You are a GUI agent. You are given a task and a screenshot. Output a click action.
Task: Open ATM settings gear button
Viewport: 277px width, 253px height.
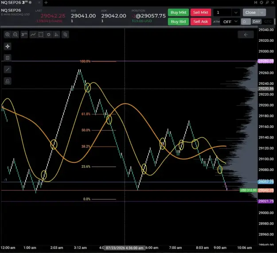pos(246,22)
